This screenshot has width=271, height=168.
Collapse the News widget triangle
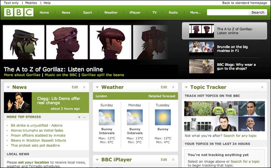pyautogui.click(x=8, y=87)
